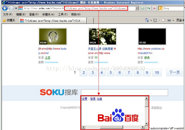Click the Bing search provider icon
Screen dimensions: 185x130
point(160,8)
